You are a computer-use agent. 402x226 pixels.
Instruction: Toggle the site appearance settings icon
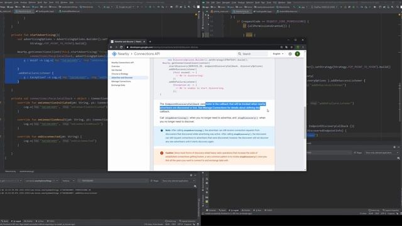pos(290,54)
